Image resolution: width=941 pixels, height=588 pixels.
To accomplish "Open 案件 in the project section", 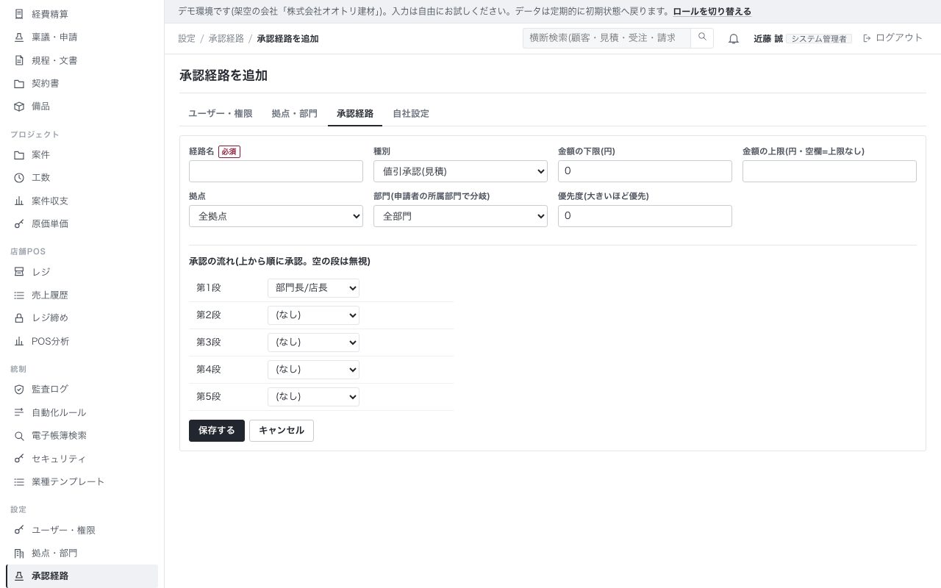I will click(82, 154).
